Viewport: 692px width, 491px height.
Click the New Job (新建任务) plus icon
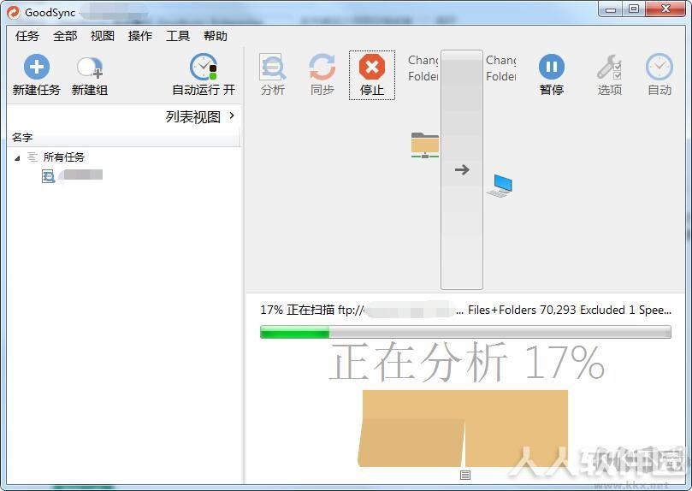[x=36, y=67]
